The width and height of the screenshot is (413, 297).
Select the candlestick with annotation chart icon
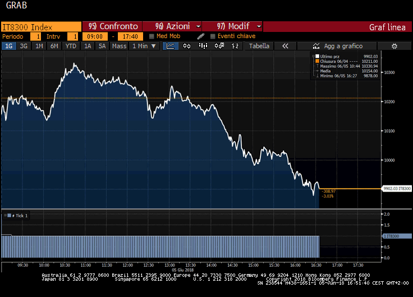219,46
